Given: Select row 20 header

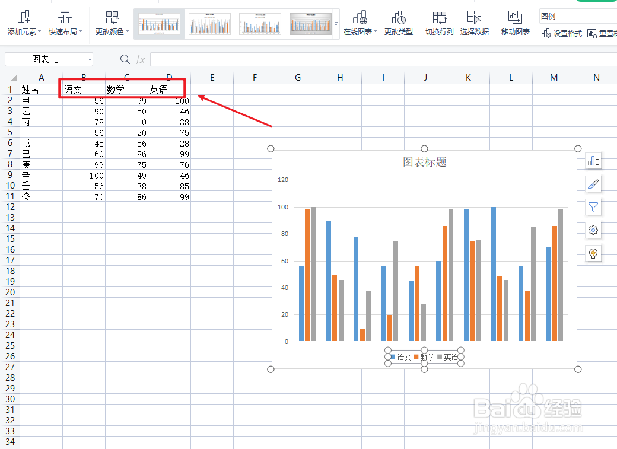Looking at the screenshot, I should (10, 292).
